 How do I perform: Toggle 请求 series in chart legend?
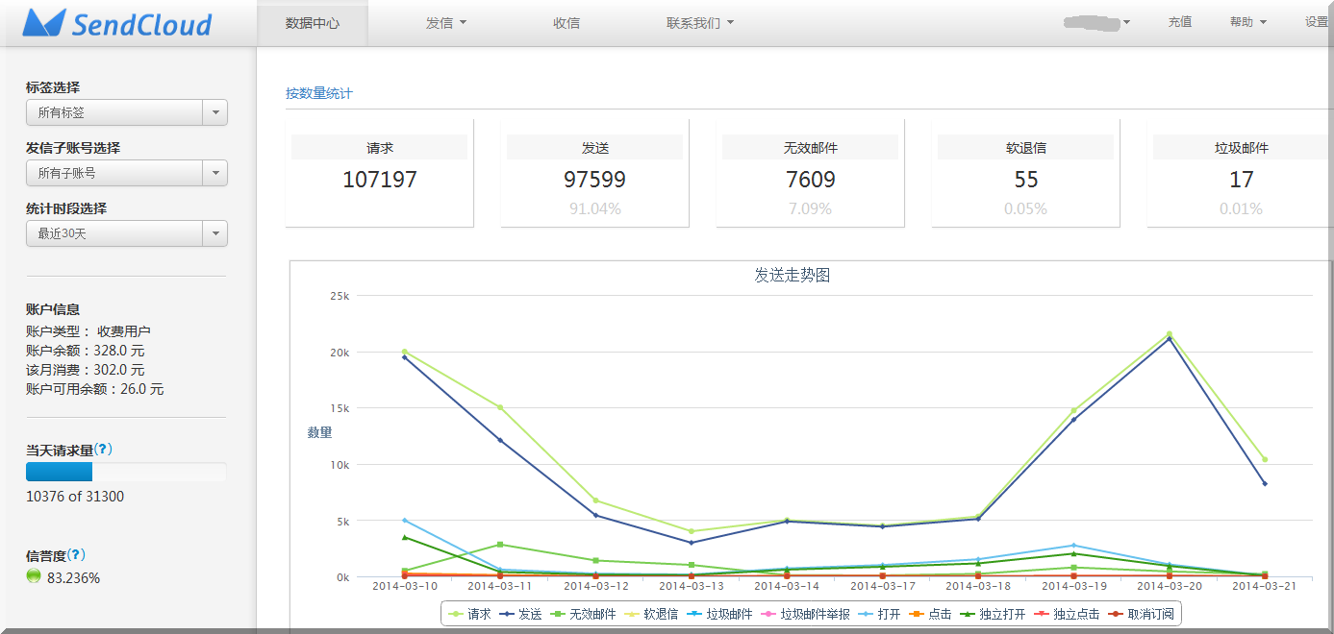coord(469,614)
